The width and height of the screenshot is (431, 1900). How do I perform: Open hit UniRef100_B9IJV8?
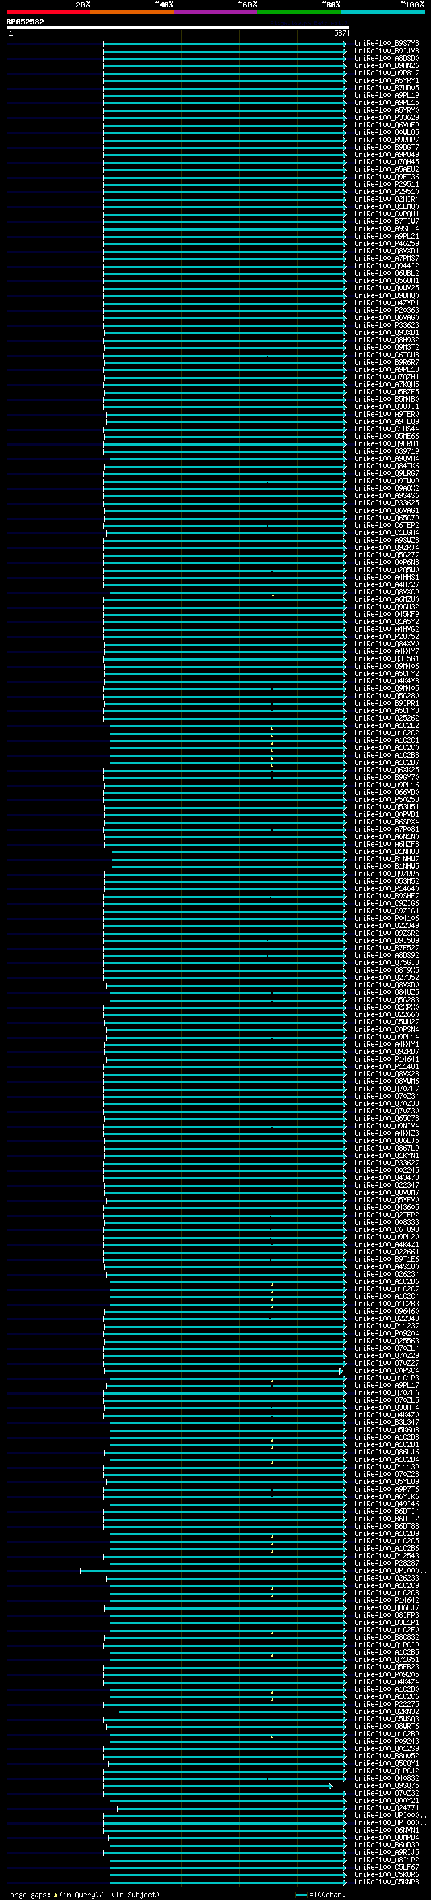(386, 51)
